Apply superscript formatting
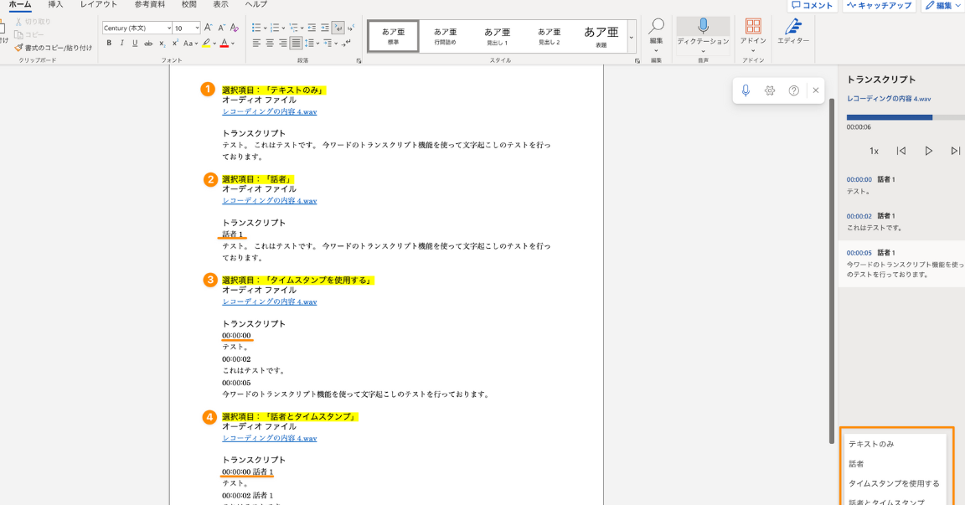965x505 pixels. (x=175, y=43)
